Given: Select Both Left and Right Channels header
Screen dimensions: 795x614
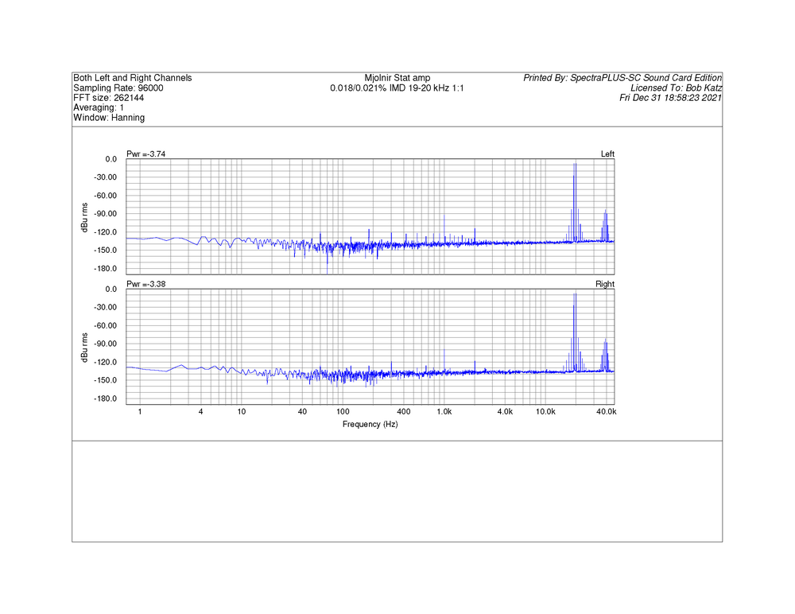Looking at the screenshot, I should [x=132, y=78].
